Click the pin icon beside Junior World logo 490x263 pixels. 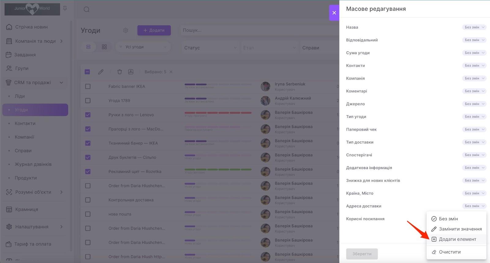[65, 9]
